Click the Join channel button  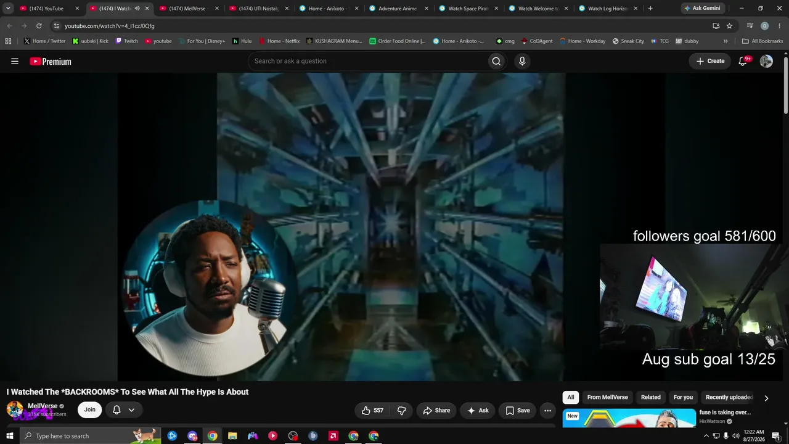pyautogui.click(x=90, y=409)
